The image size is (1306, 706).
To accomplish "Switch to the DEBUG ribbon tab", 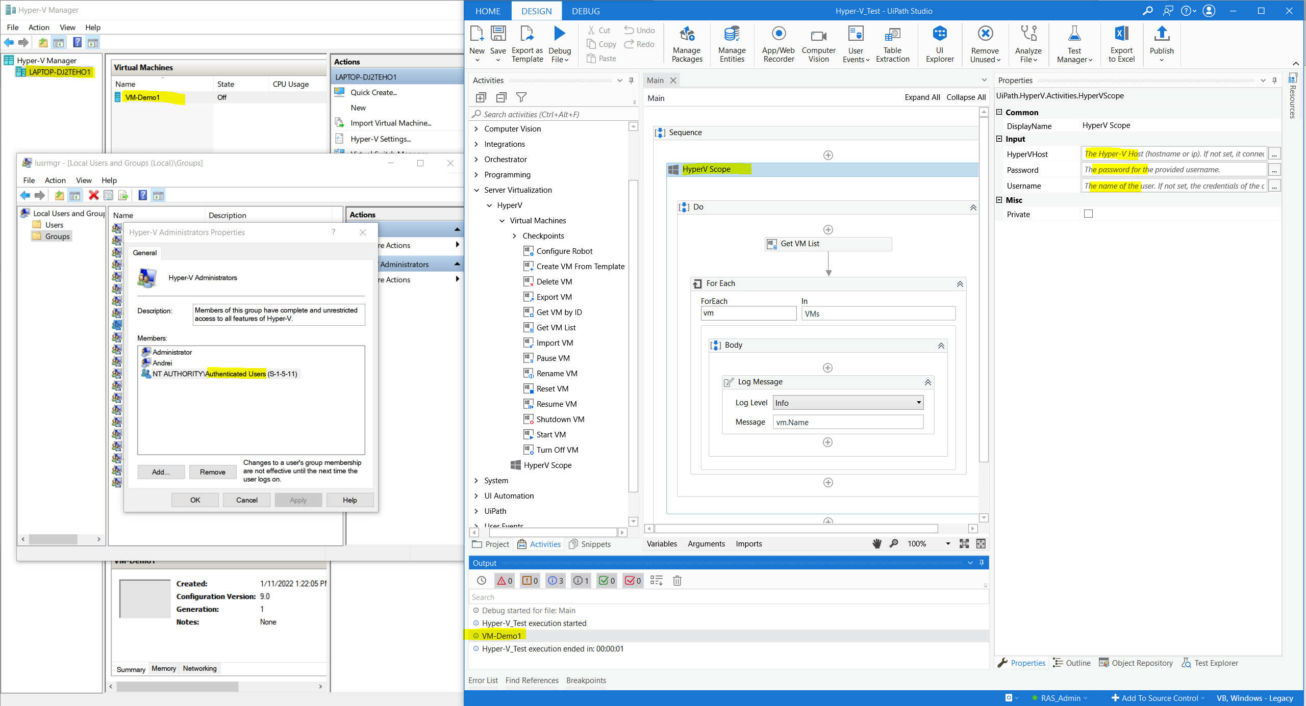I will pyautogui.click(x=586, y=11).
